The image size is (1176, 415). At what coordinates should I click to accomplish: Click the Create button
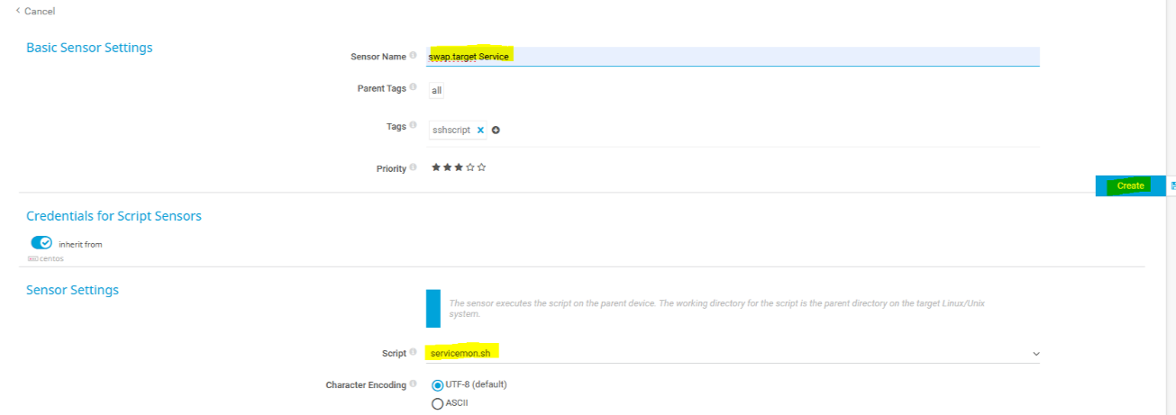pyautogui.click(x=1130, y=185)
